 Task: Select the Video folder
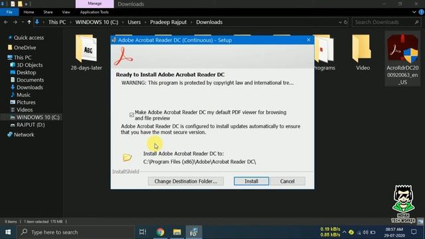(363, 53)
